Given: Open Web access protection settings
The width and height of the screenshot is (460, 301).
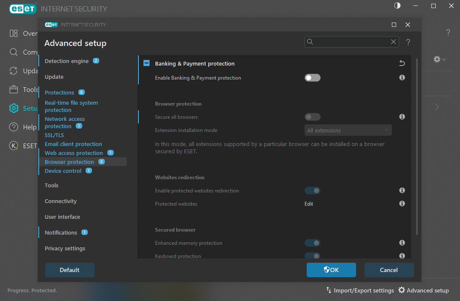Looking at the screenshot, I should 74,153.
